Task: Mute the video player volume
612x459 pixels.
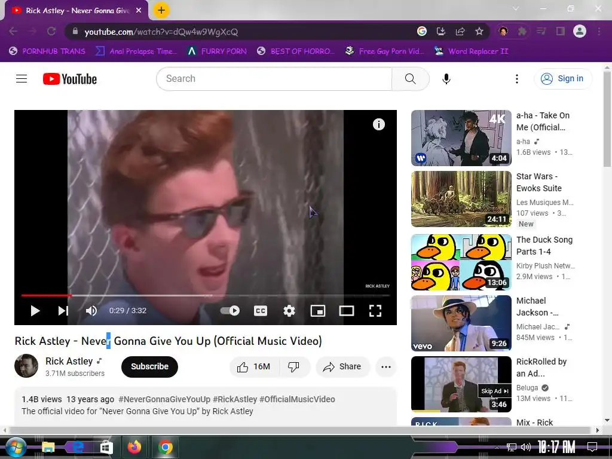Action: pos(91,311)
